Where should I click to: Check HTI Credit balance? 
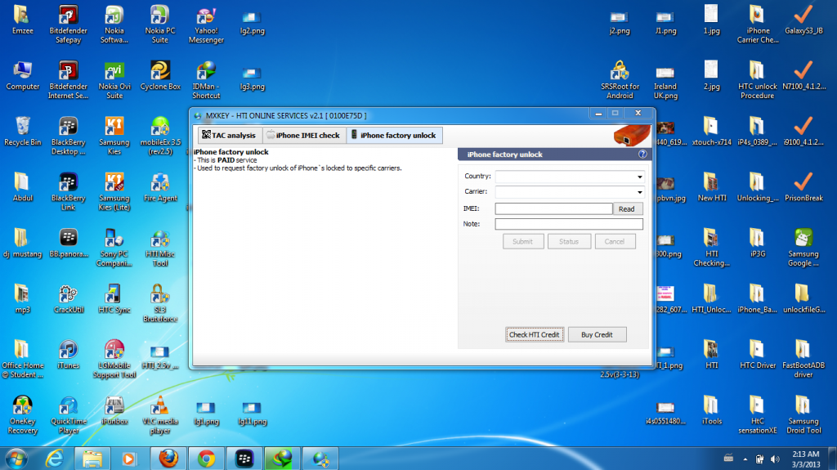click(x=535, y=335)
